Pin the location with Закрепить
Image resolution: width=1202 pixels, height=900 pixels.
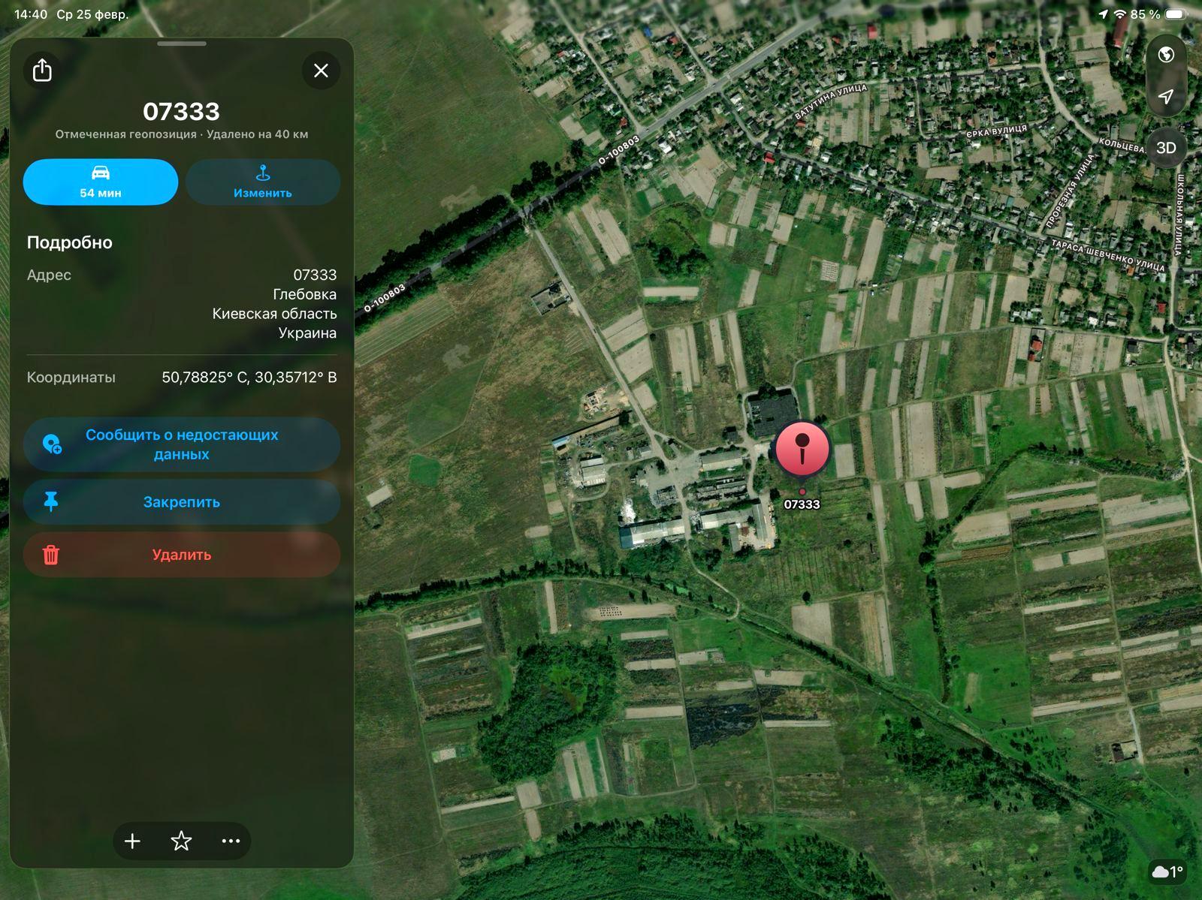(x=181, y=502)
